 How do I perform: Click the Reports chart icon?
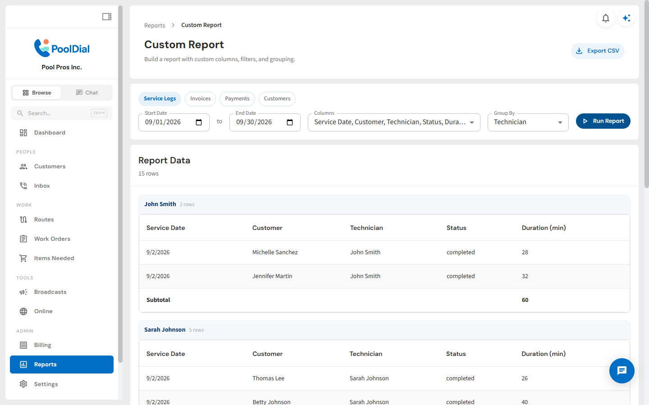click(x=23, y=364)
